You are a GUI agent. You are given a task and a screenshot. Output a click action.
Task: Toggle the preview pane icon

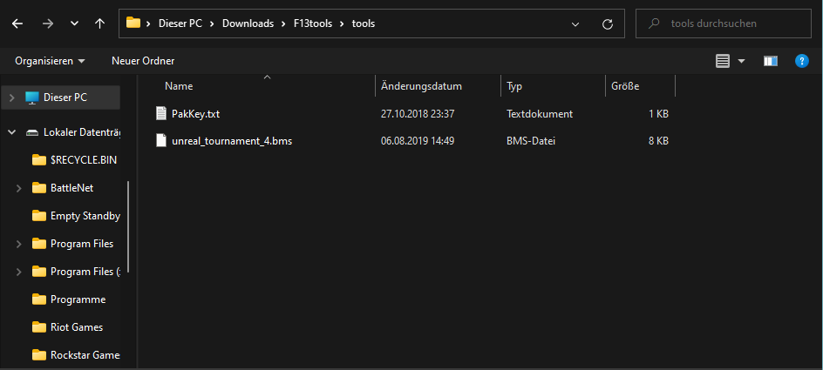(x=770, y=61)
